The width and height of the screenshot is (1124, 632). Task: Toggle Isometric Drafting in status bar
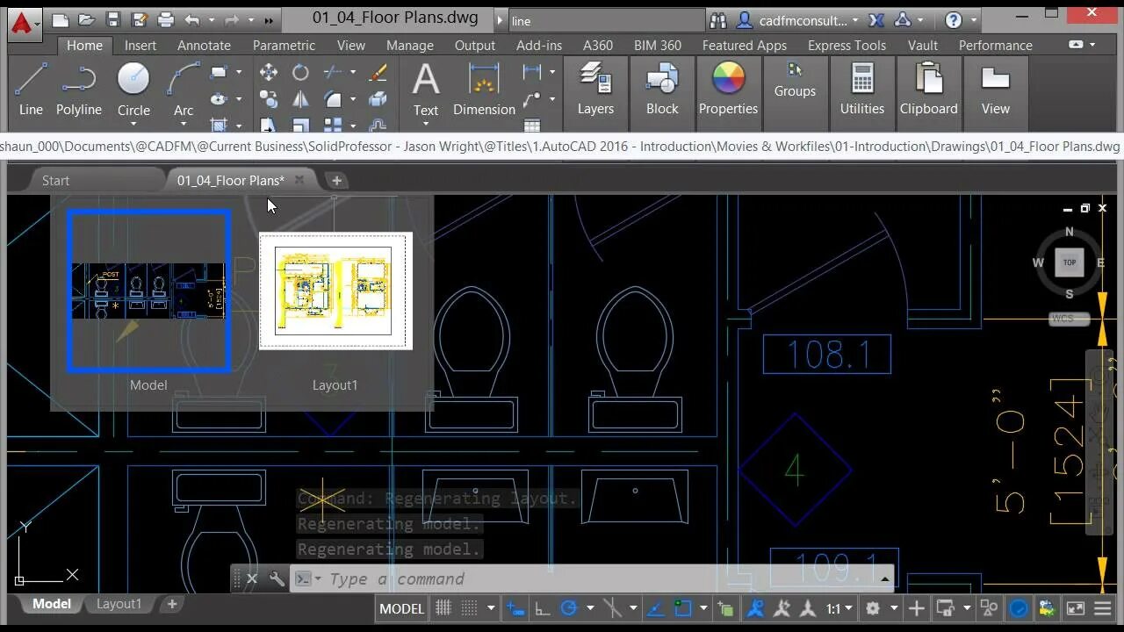[613, 607]
